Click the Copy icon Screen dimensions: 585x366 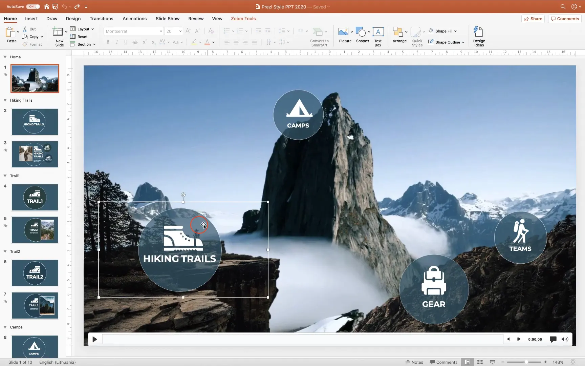[x=25, y=37]
